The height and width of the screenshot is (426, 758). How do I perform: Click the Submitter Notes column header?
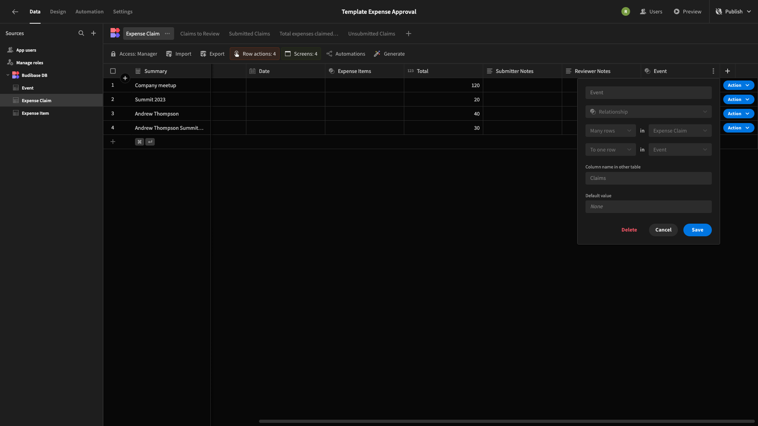tap(522, 71)
